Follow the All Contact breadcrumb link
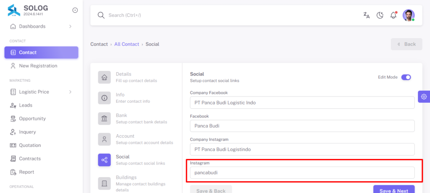This screenshot has width=430, height=193. 127,44
